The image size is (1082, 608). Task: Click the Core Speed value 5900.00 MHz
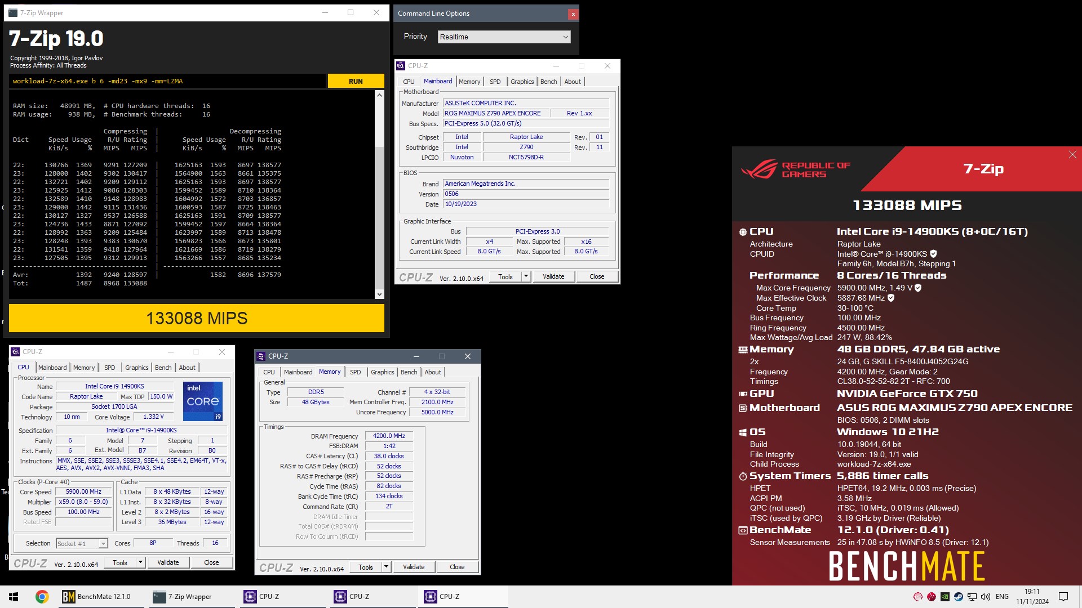[83, 491]
